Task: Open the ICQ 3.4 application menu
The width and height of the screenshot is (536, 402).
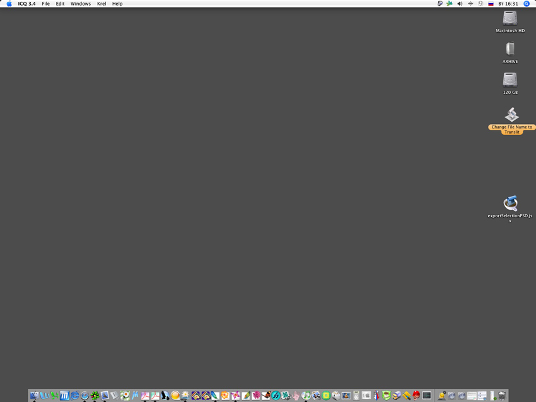Action: tap(26, 4)
